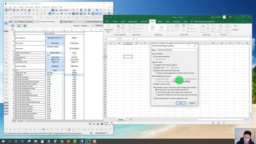Open Excel View tab
Viewport: 256px width, 144px height.
[x=168, y=21]
